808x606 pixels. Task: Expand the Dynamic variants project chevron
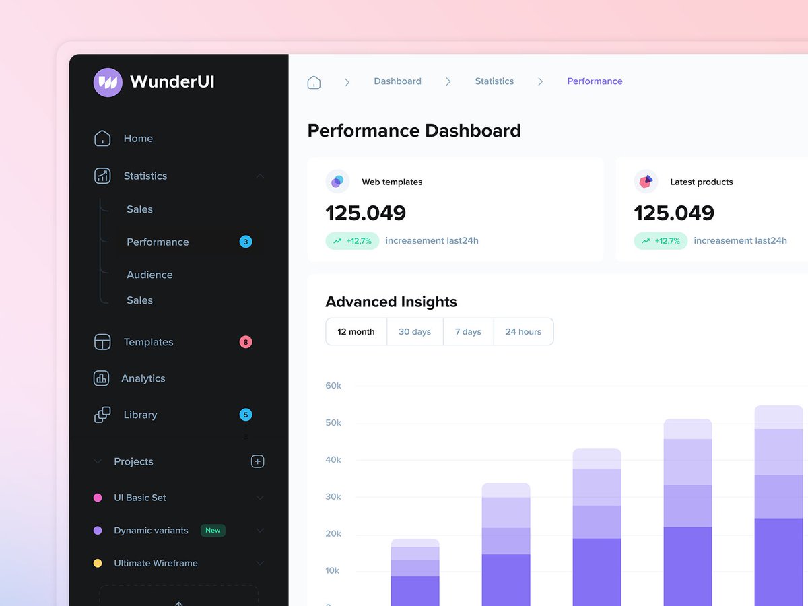(260, 531)
